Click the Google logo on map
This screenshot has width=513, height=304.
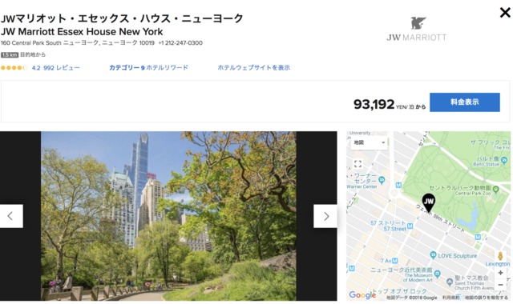362,295
